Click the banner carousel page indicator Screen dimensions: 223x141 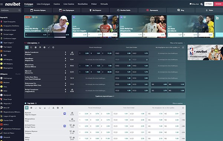[x=117, y=39]
